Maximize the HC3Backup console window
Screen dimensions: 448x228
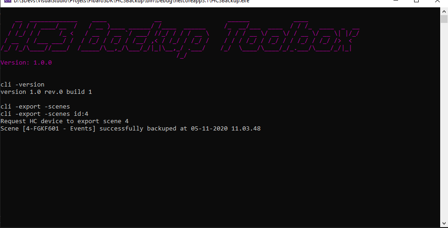416,1
